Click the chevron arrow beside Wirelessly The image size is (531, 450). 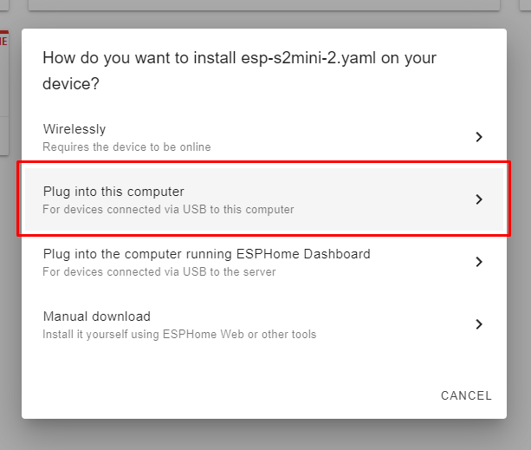pyautogui.click(x=479, y=137)
